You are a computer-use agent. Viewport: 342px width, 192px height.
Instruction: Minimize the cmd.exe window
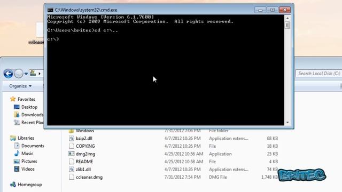260,10
